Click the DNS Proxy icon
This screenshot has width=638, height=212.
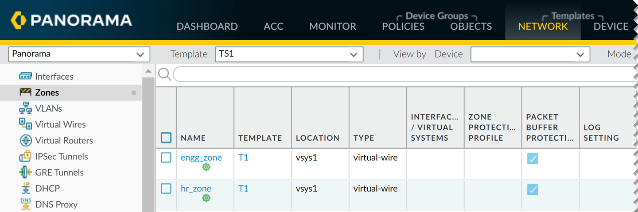tap(25, 204)
